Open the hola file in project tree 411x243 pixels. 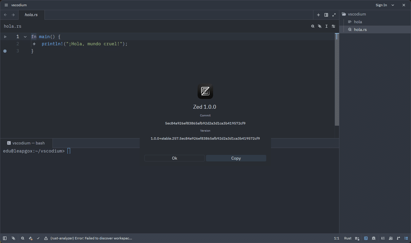coord(375,22)
